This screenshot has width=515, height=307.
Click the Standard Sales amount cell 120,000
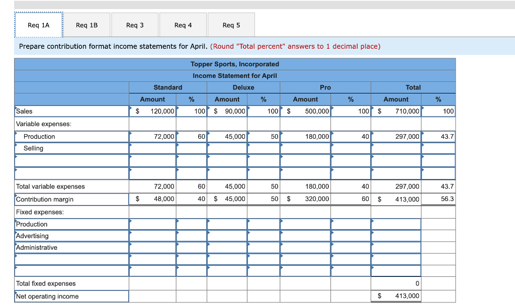[153, 111]
